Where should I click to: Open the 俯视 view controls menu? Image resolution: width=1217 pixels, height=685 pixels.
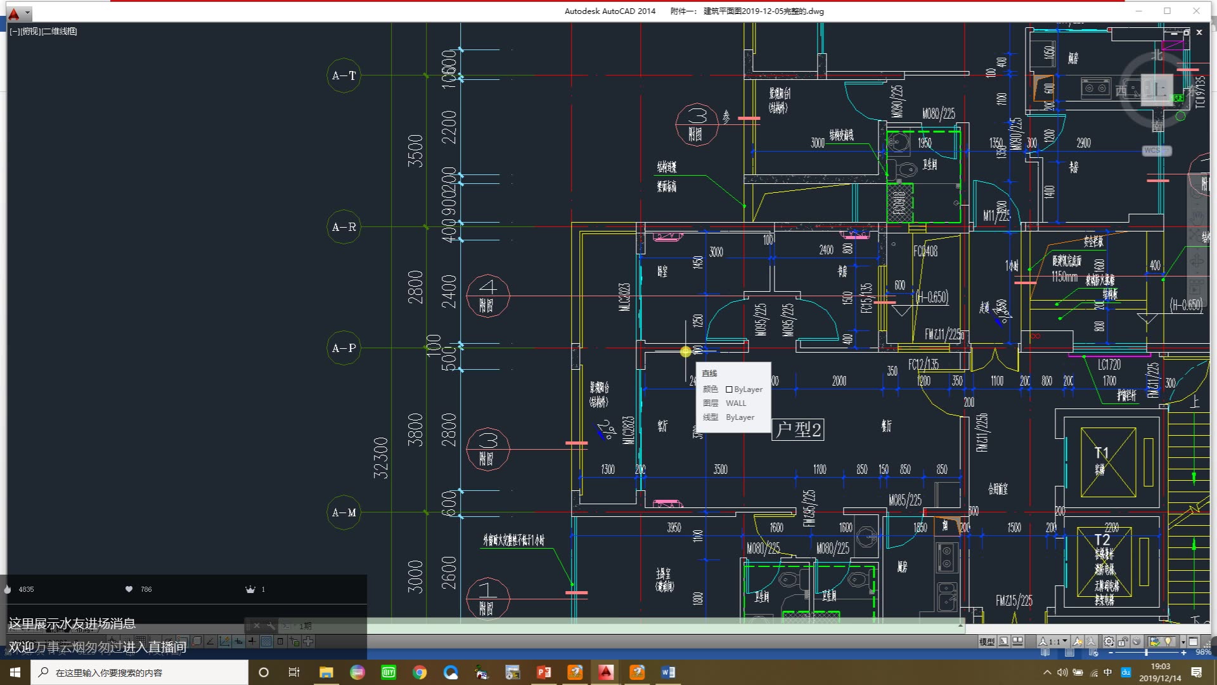30,31
